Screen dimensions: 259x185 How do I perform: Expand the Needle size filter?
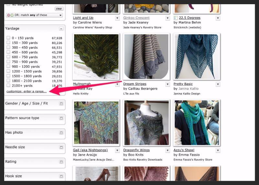pyautogui.click(x=61, y=147)
